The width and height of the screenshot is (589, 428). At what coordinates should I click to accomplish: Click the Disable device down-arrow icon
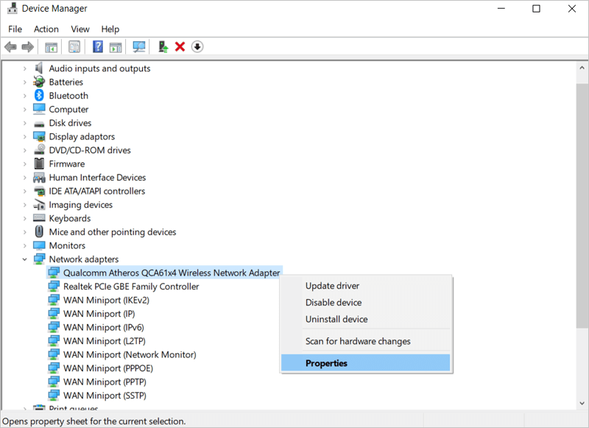tap(197, 46)
